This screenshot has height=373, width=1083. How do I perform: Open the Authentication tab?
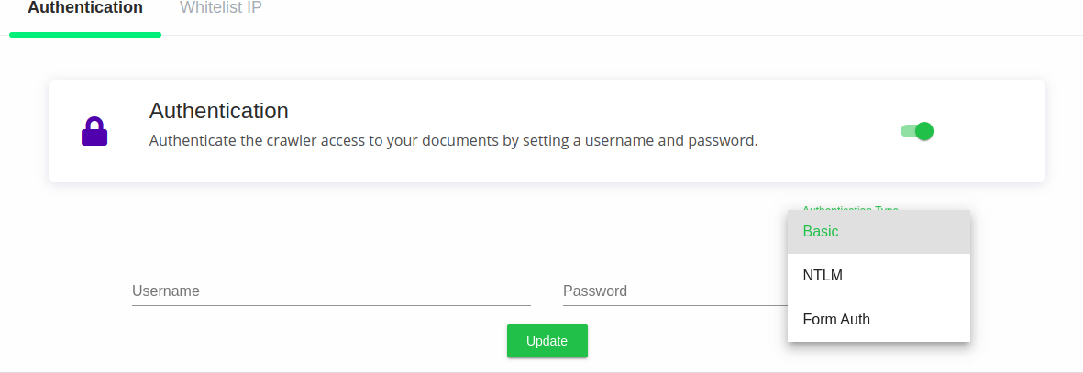pos(85,8)
